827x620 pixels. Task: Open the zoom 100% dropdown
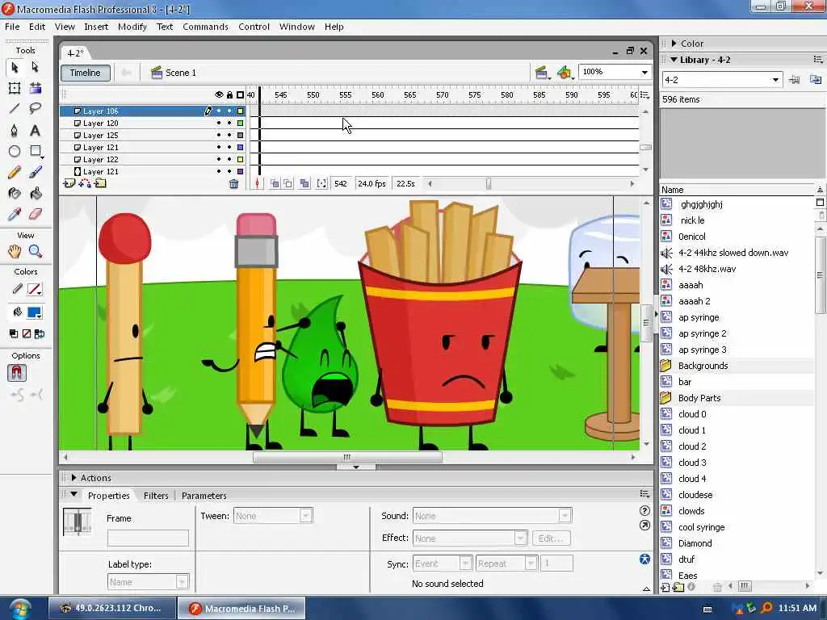pos(644,72)
